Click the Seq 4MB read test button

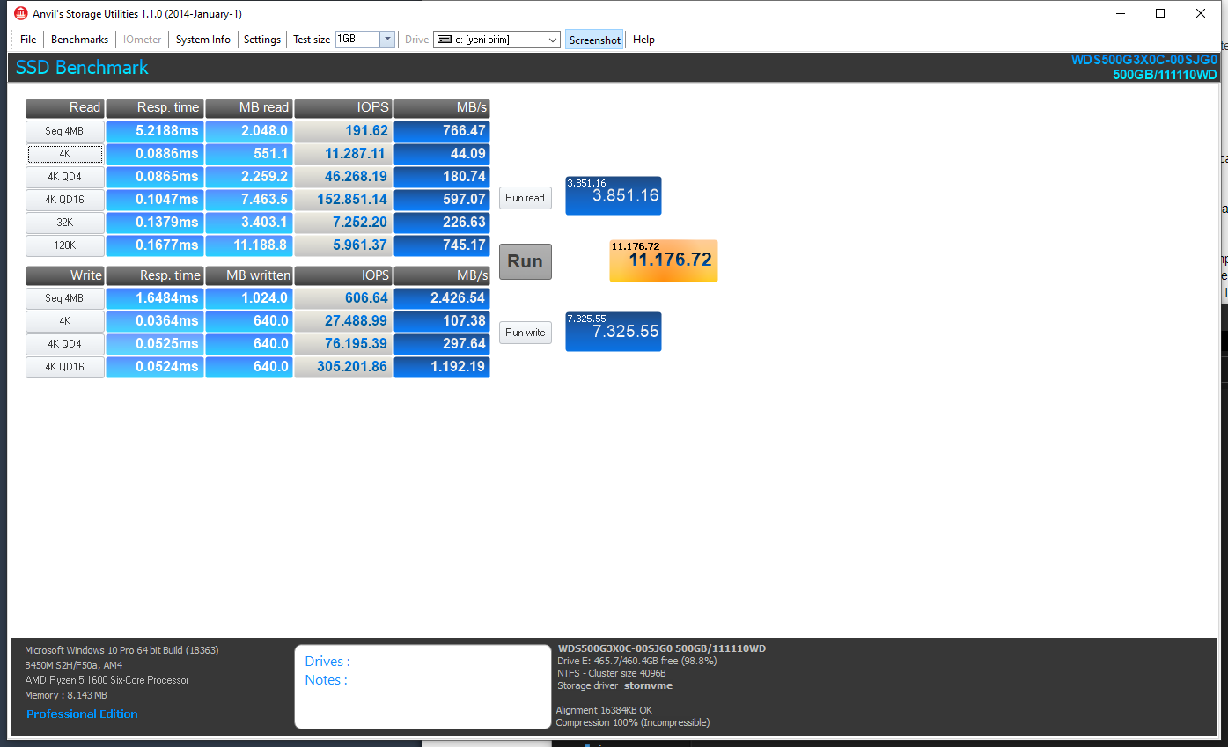[65, 131]
